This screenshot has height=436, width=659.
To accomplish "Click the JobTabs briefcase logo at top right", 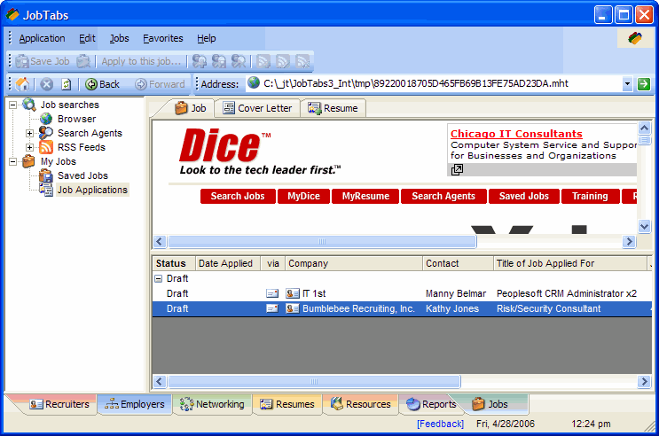I will tap(635, 39).
